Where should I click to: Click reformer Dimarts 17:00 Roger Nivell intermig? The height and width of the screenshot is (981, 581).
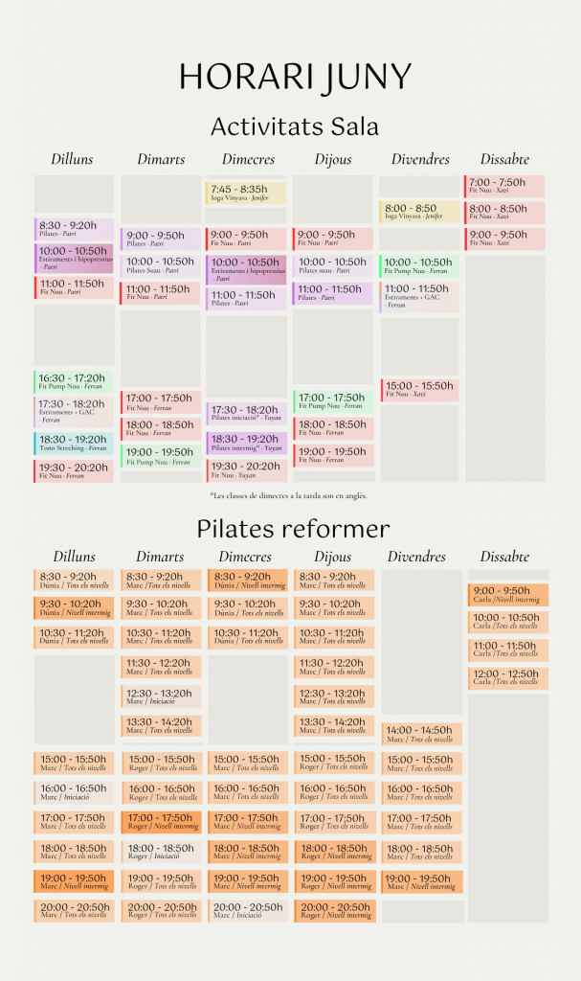161,821
